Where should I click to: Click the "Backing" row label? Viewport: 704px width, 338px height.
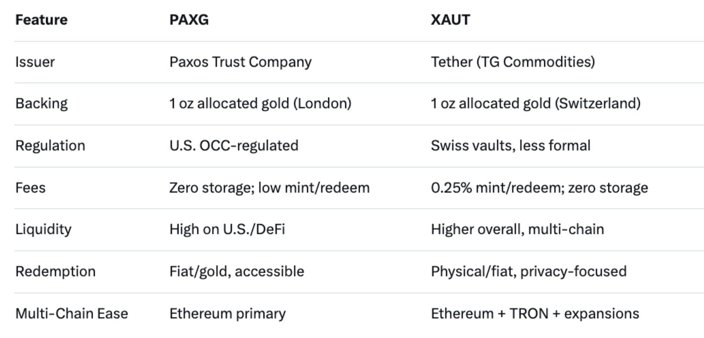[41, 104]
